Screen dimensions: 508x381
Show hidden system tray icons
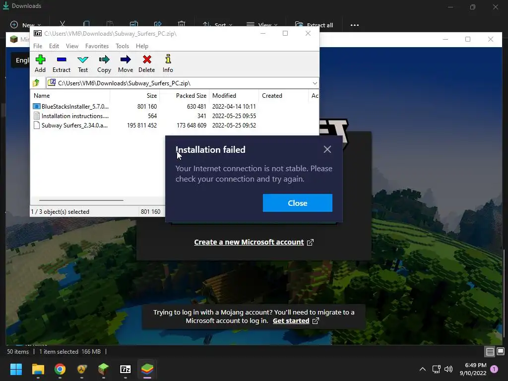[423, 369]
